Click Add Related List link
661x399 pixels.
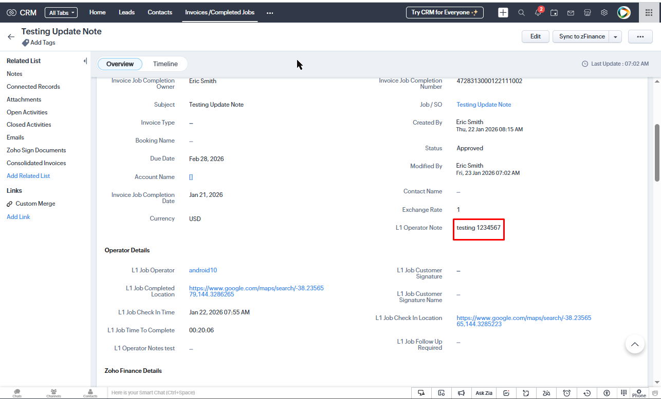(28, 176)
